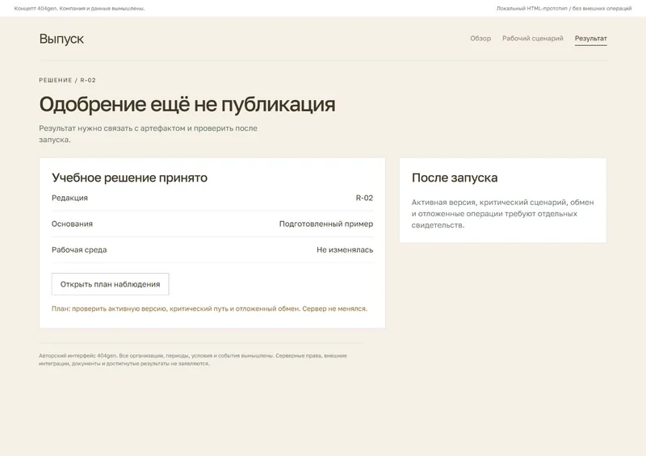Click the Подготовленный пример value

[x=326, y=224]
